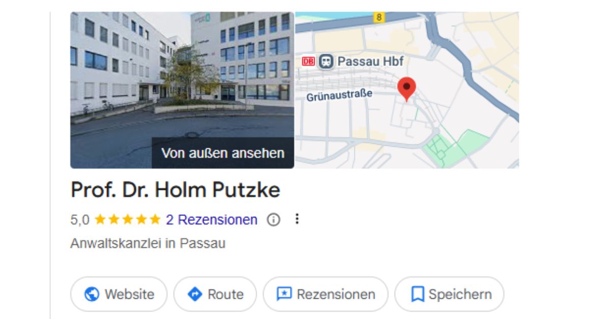Click the globe icon on Website button
Image resolution: width=611 pixels, height=319 pixels.
pyautogui.click(x=92, y=294)
